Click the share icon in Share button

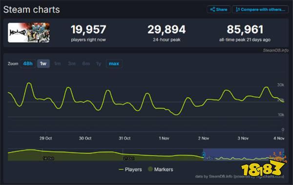(212, 9)
